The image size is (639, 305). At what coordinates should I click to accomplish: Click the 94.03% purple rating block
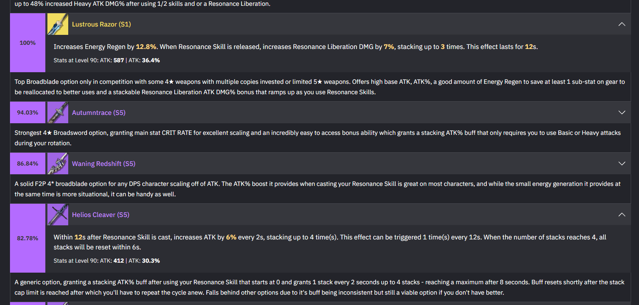28,112
